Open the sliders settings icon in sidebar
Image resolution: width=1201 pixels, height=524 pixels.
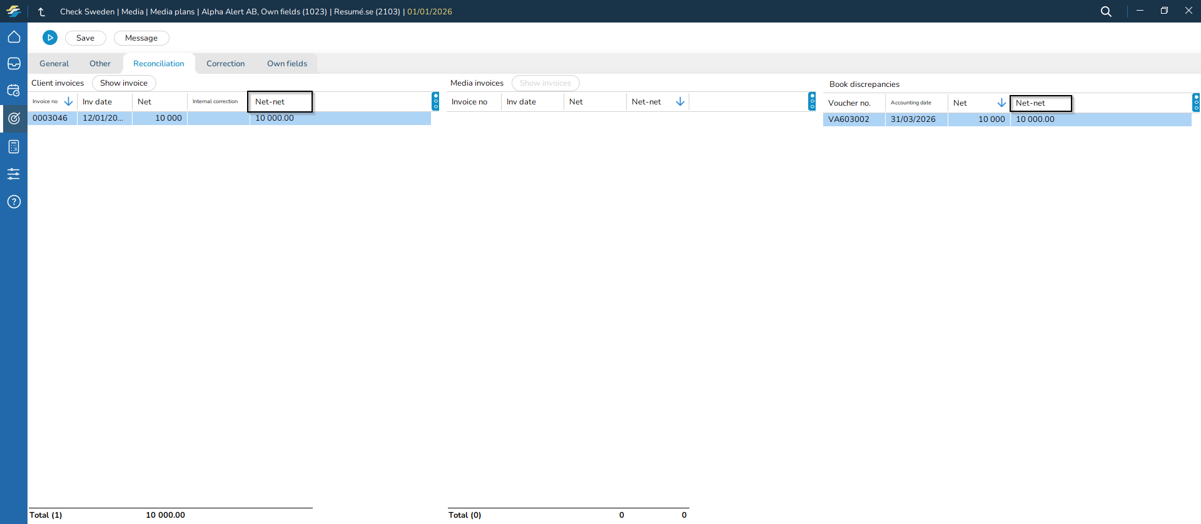14,174
